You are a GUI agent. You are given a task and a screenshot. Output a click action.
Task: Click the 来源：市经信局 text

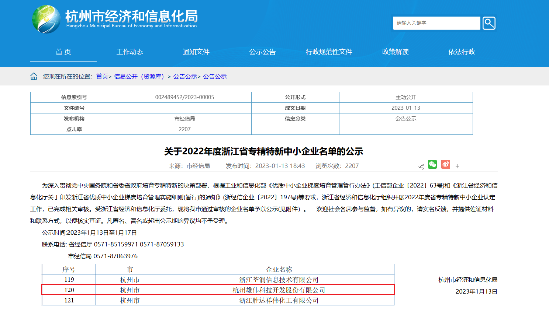(189, 166)
